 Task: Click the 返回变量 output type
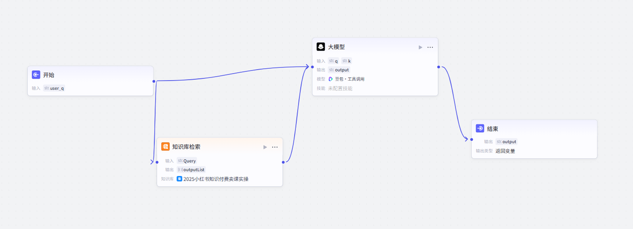click(505, 151)
